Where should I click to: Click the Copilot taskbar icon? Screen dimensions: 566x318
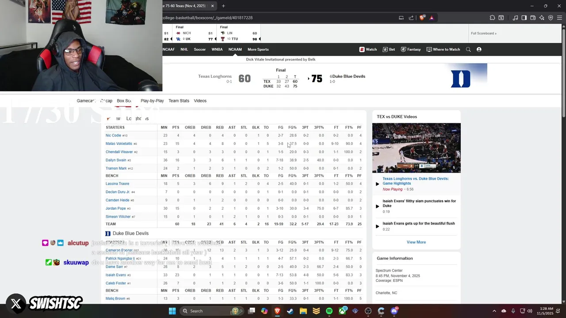coord(264,311)
